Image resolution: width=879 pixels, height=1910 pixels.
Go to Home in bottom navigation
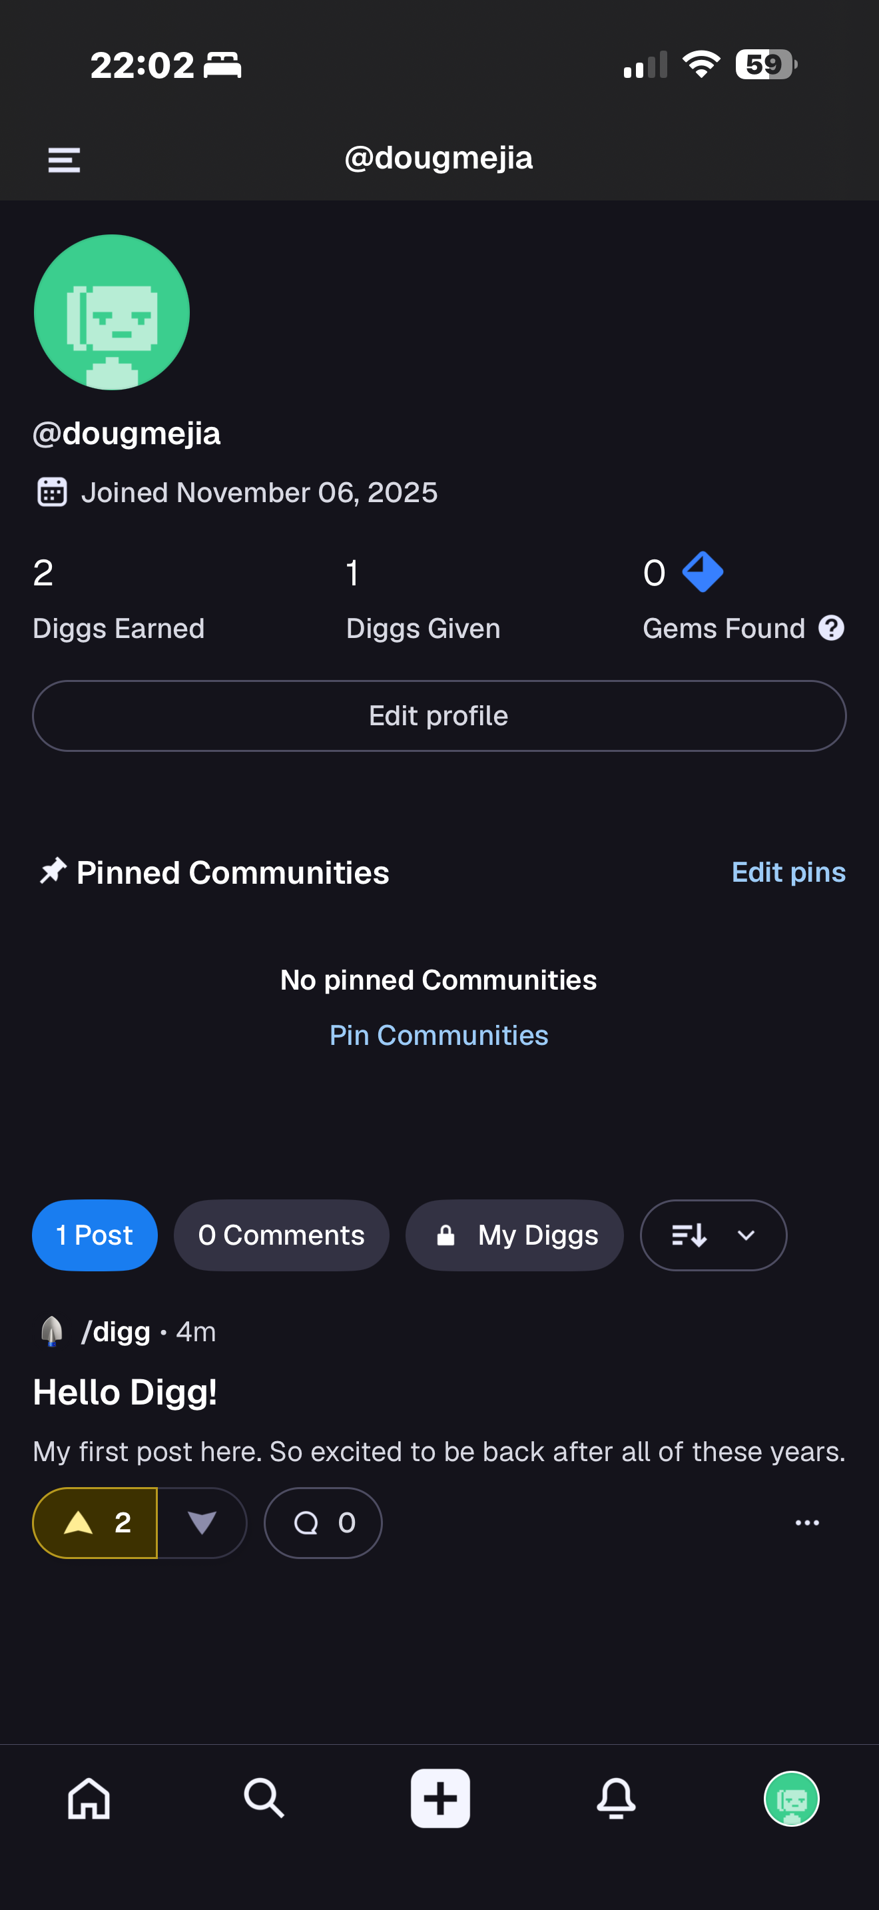point(89,1798)
